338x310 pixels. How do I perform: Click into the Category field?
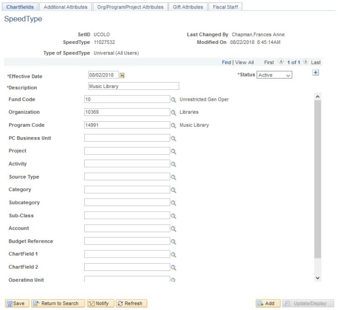[127, 189]
